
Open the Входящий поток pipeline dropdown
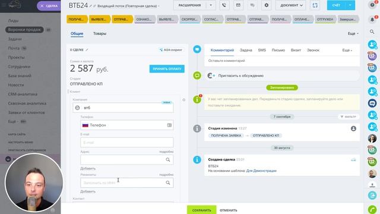click(x=128, y=6)
